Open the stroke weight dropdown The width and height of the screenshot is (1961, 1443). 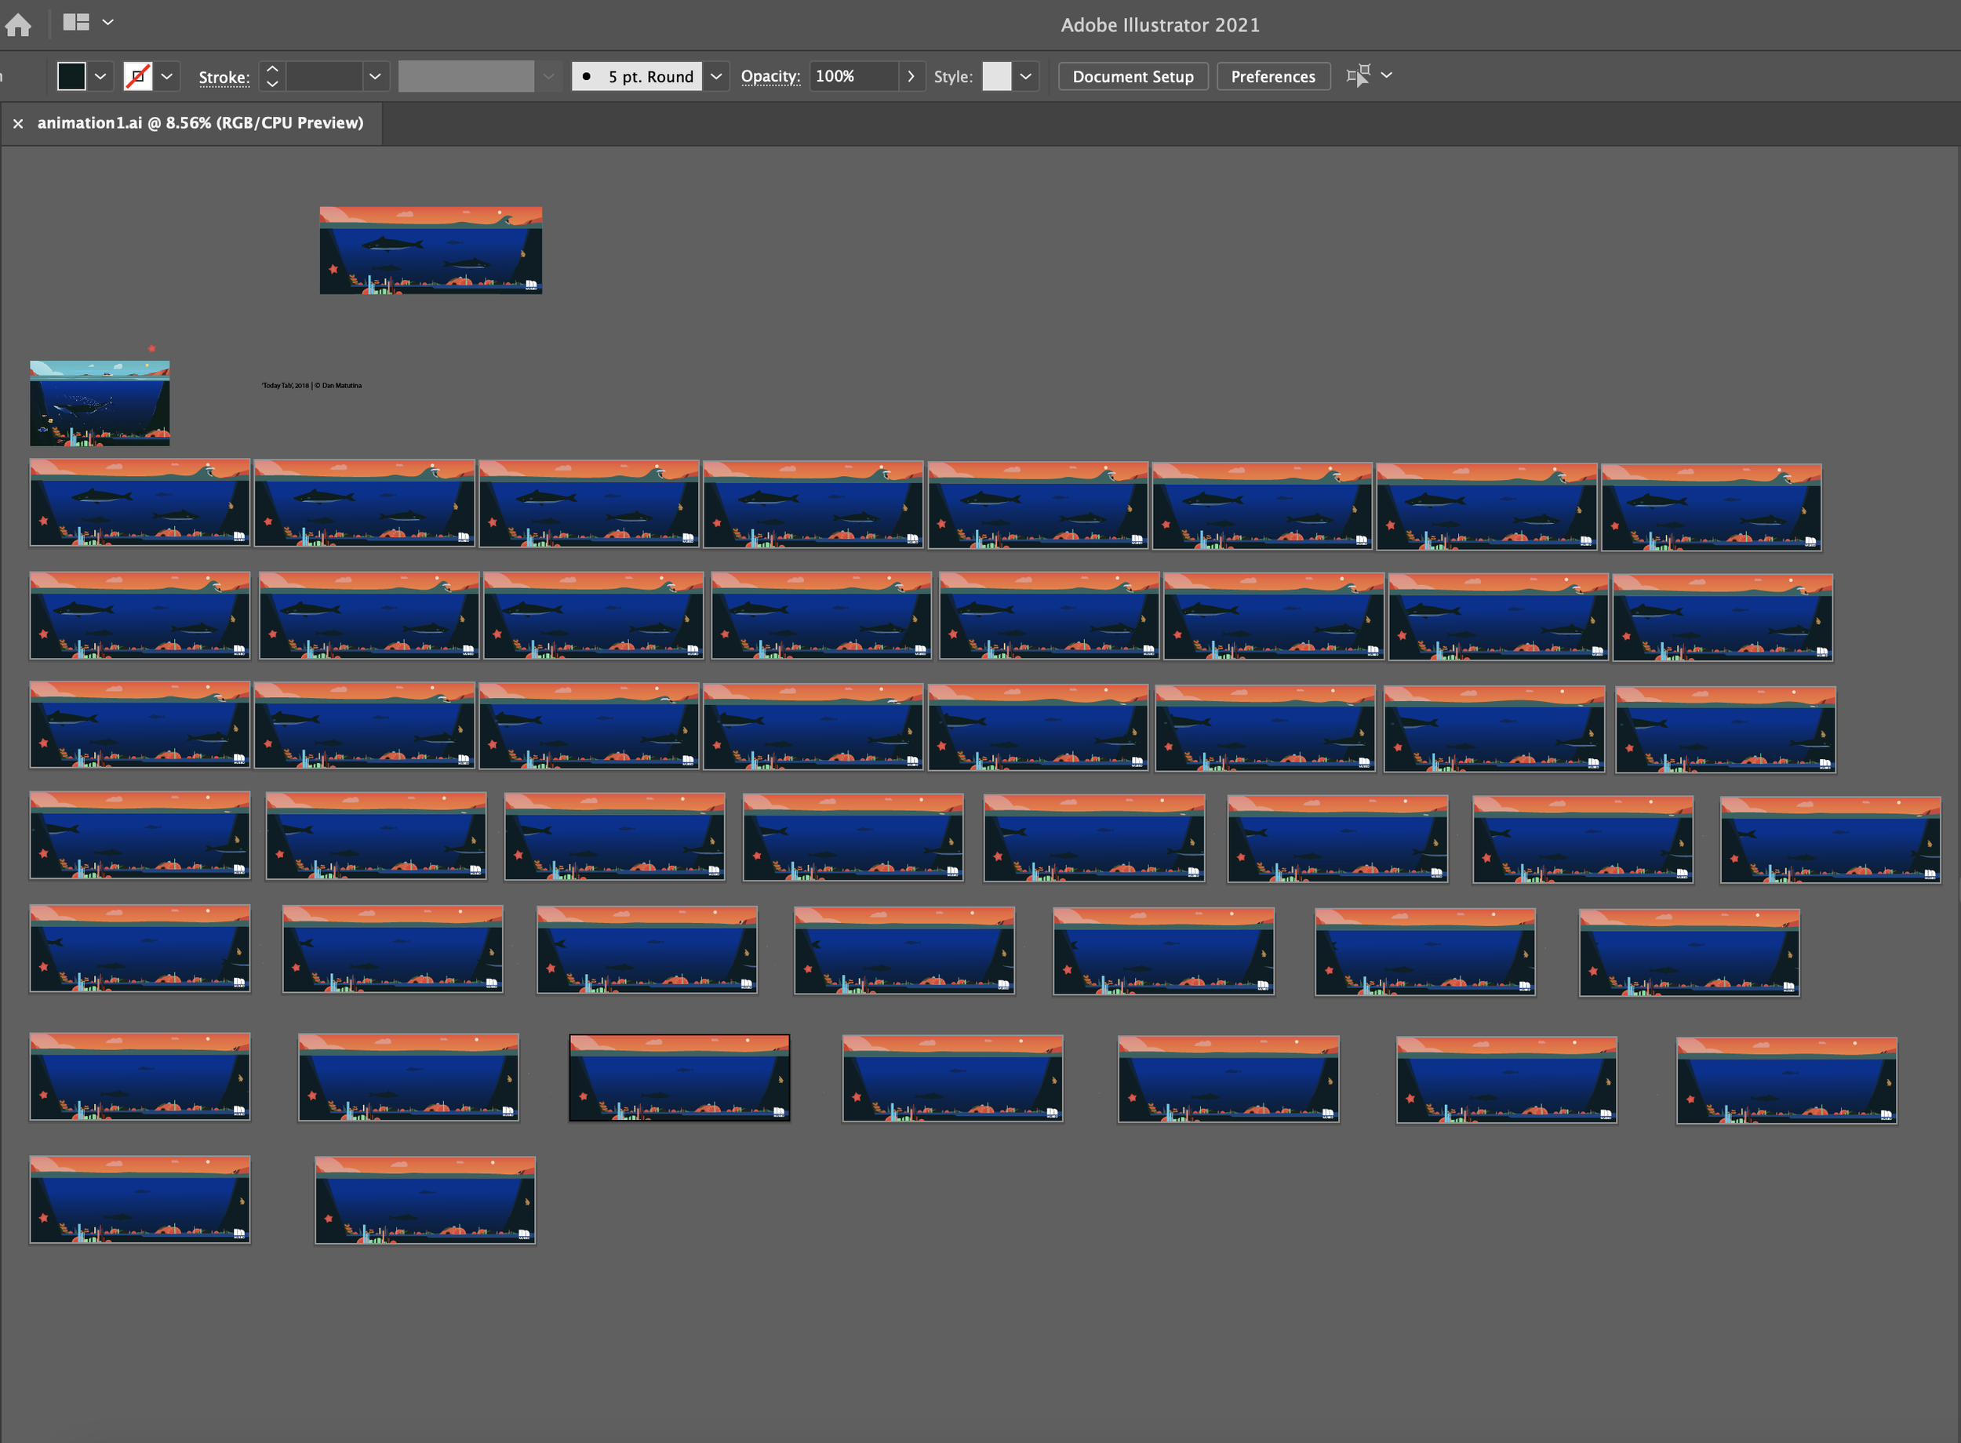pyautogui.click(x=375, y=77)
